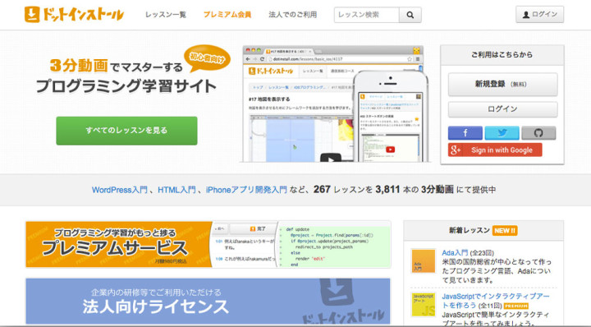This screenshot has height=327, width=591.
Task: Follow the iPhoneアプリ開発入門 link
Action: 246,190
